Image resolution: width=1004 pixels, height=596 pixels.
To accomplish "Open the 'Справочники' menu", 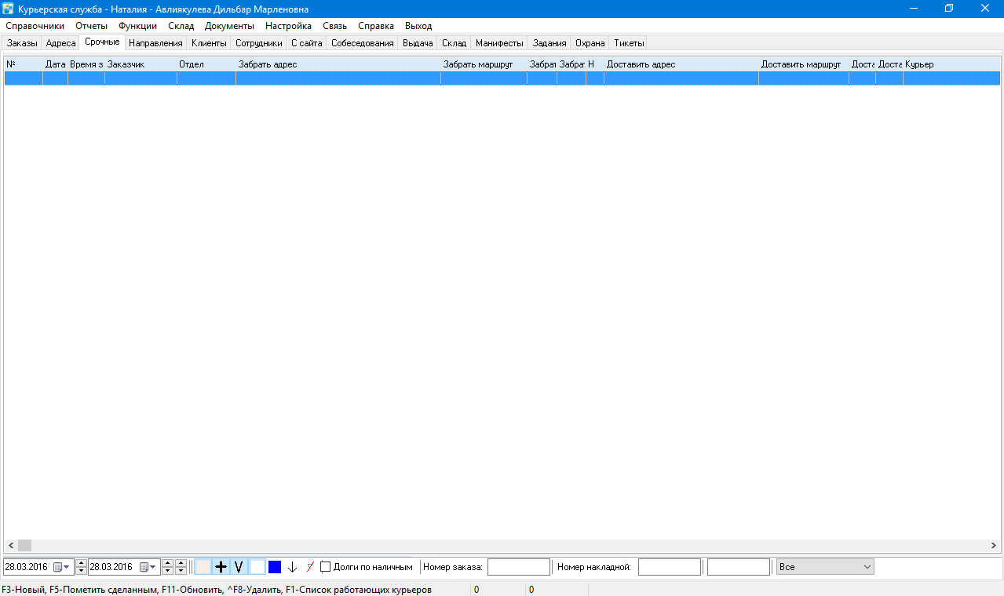I will [x=35, y=26].
